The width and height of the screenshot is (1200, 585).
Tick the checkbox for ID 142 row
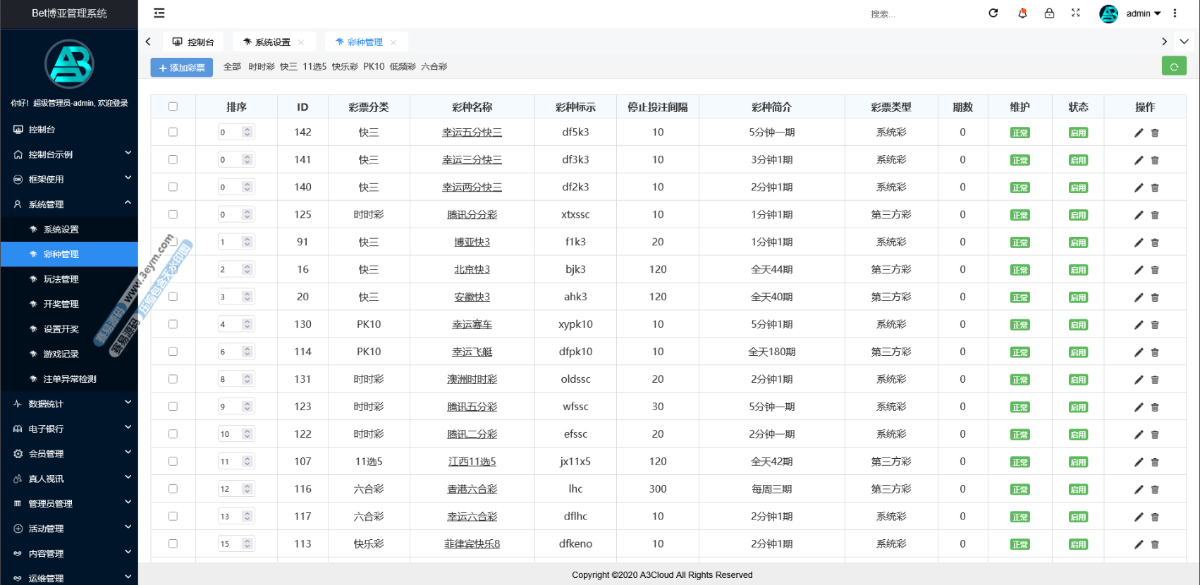coord(173,132)
